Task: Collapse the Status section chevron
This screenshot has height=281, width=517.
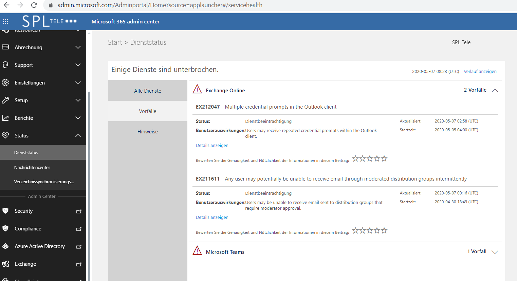Action: click(78, 135)
